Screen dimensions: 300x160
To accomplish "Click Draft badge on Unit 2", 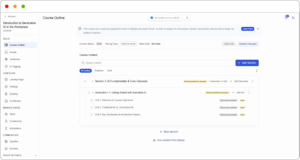I will click(242, 108).
